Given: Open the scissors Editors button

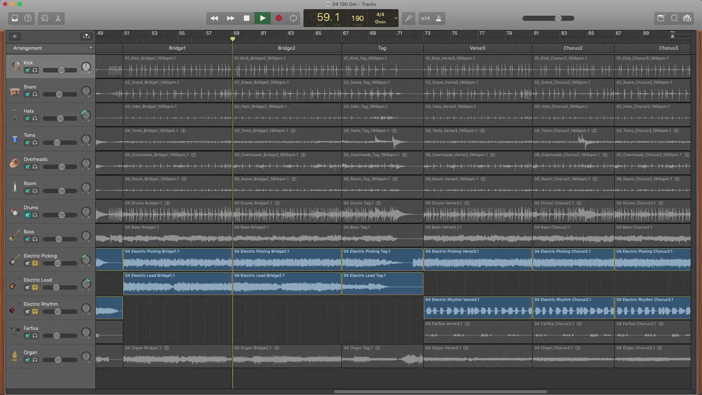Looking at the screenshot, I should tap(58, 18).
